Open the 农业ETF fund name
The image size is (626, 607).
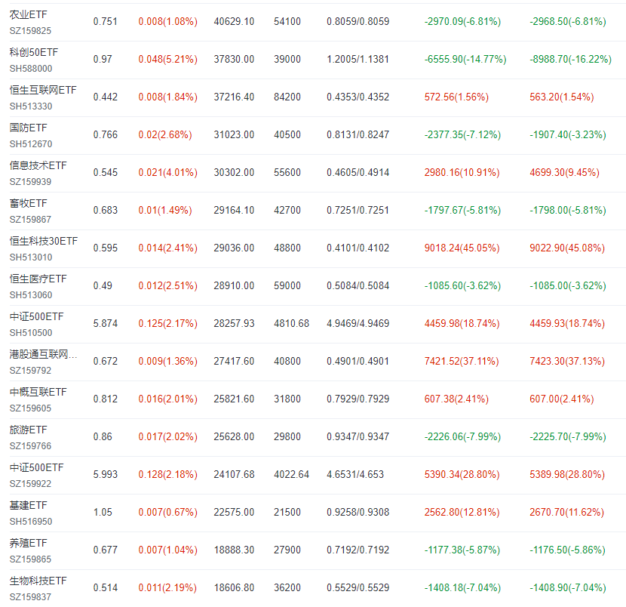29,15
